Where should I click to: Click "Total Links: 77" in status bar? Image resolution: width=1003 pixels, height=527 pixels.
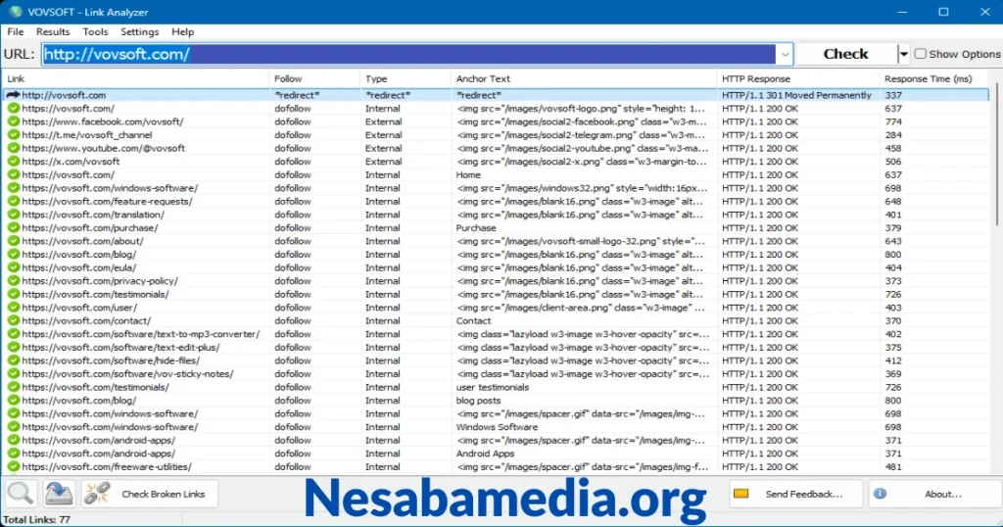coord(37,520)
